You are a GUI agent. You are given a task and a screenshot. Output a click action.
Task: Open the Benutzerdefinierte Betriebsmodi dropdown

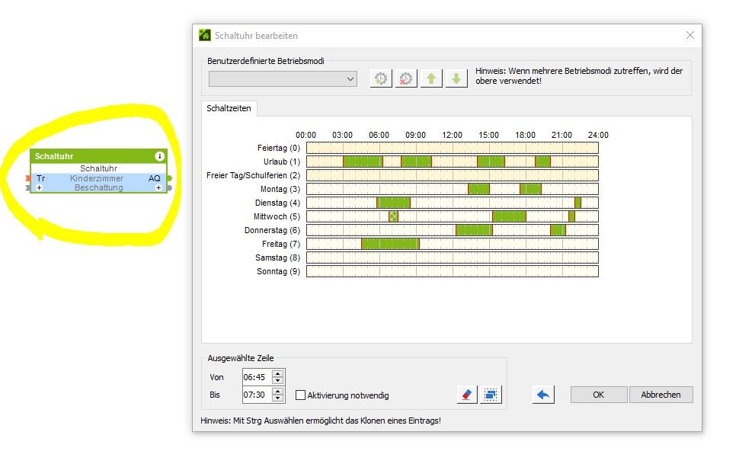[x=283, y=79]
